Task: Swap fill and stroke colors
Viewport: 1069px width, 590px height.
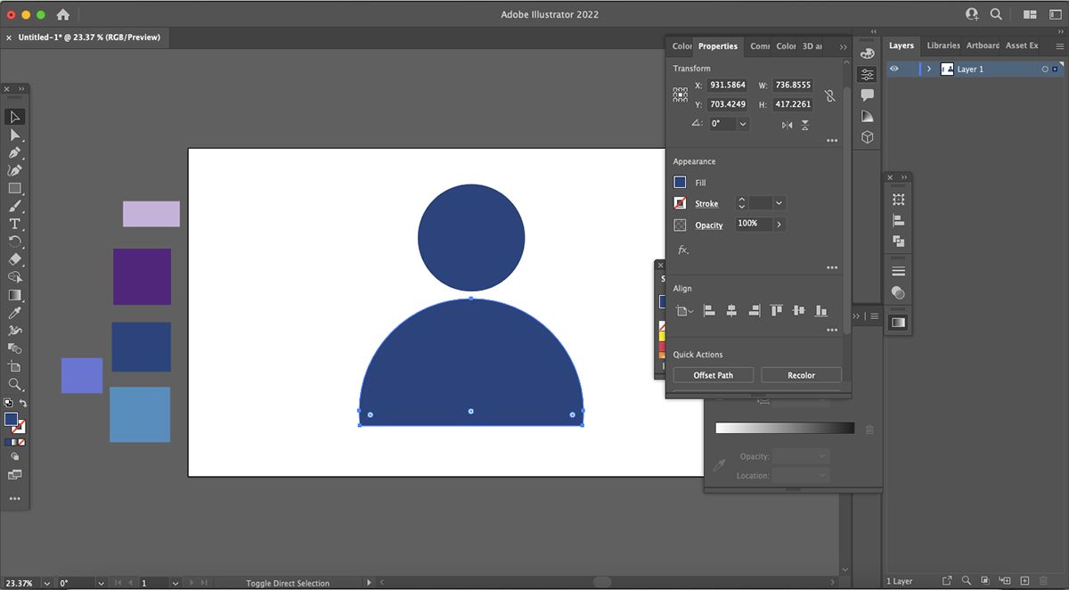Action: (x=23, y=405)
